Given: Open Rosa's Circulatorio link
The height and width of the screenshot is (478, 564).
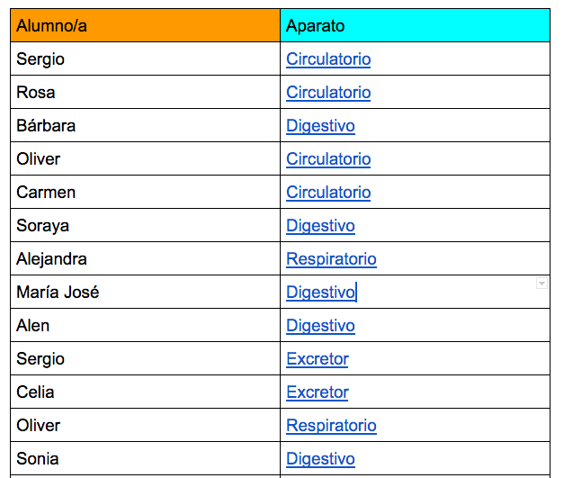Looking at the screenshot, I should 328,93.
